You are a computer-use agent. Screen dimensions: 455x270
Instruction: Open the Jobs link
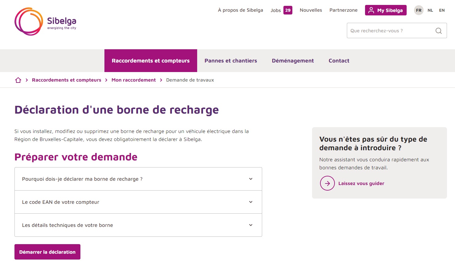pos(276,10)
